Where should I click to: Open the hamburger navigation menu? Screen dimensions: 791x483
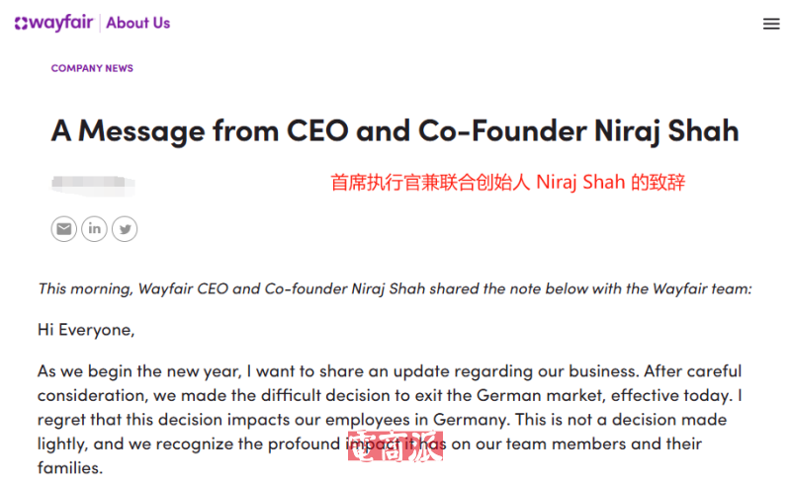771,24
